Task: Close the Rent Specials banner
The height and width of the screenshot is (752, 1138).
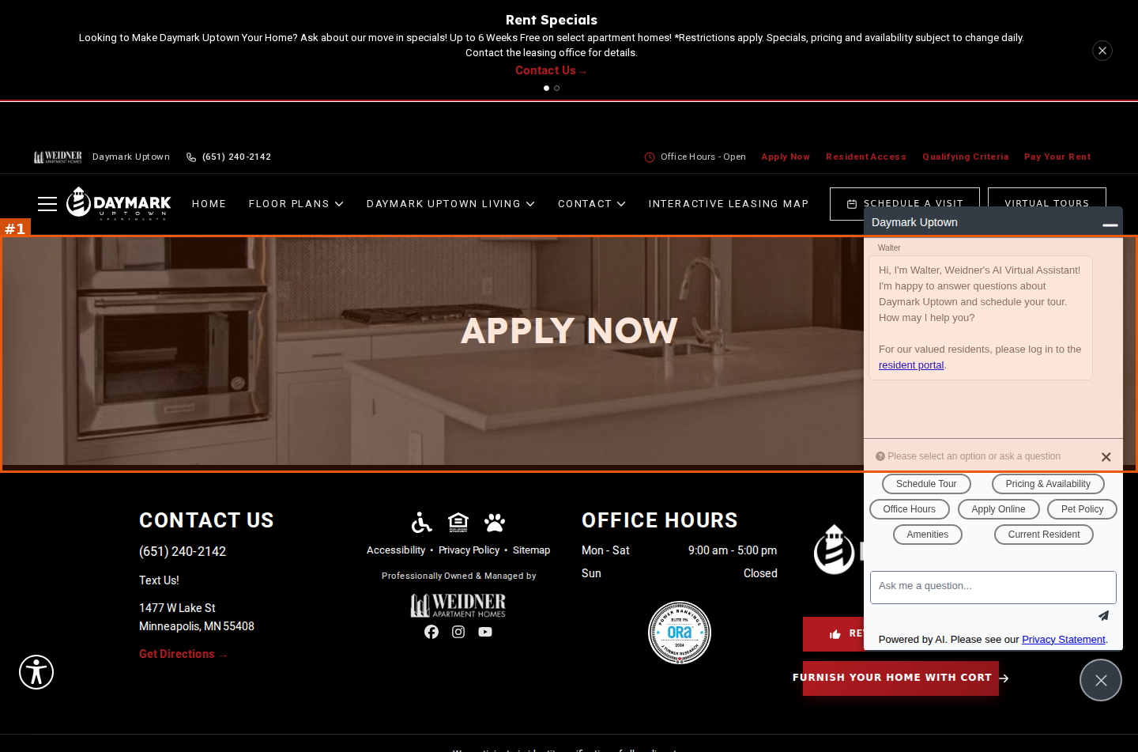Action: 1102,51
